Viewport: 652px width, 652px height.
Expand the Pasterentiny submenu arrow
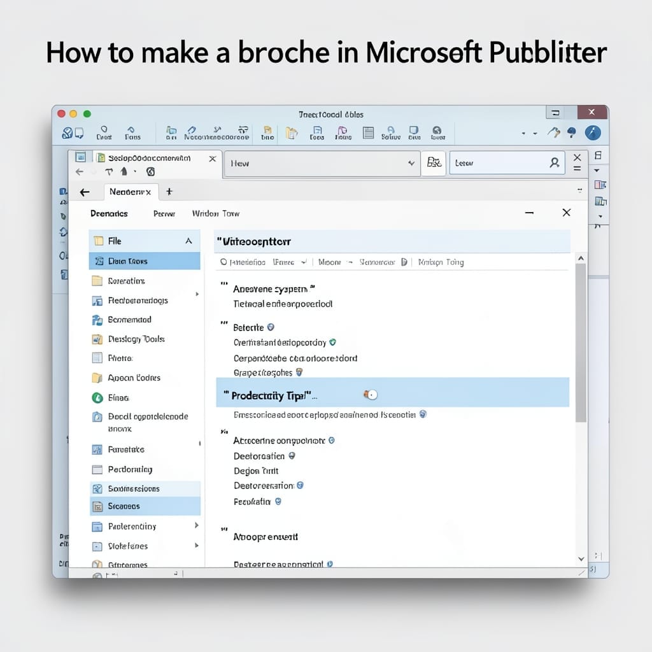197,525
